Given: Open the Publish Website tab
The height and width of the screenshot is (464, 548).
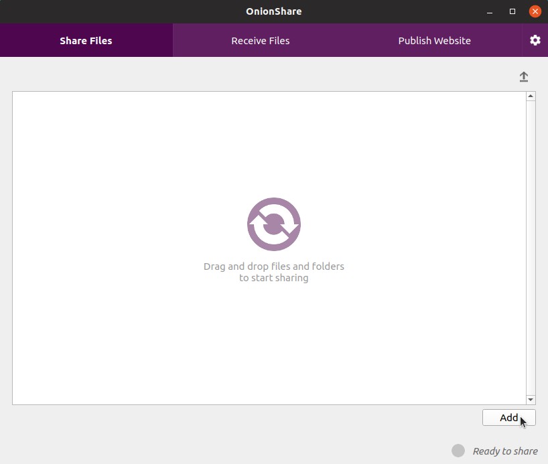Looking at the screenshot, I should [434, 40].
